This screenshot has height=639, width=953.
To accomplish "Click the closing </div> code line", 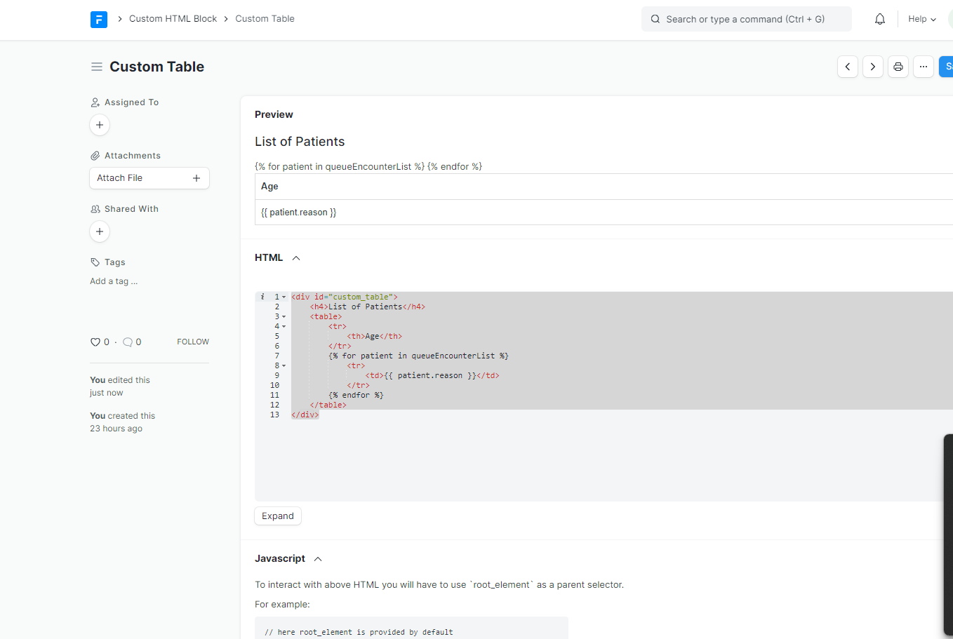I will pos(305,415).
